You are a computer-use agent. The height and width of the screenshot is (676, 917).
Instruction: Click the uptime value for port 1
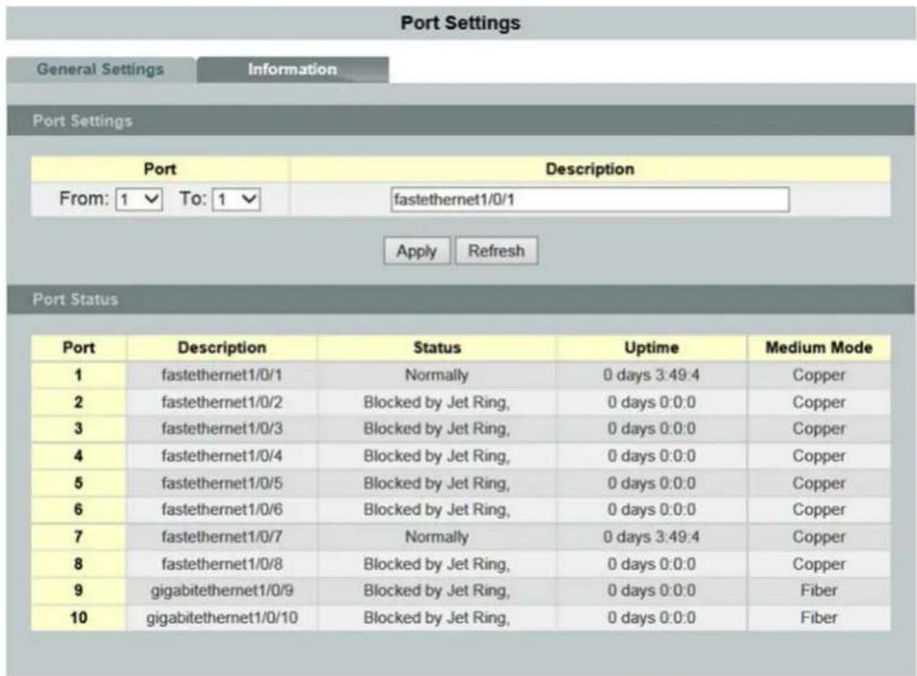pos(650,375)
